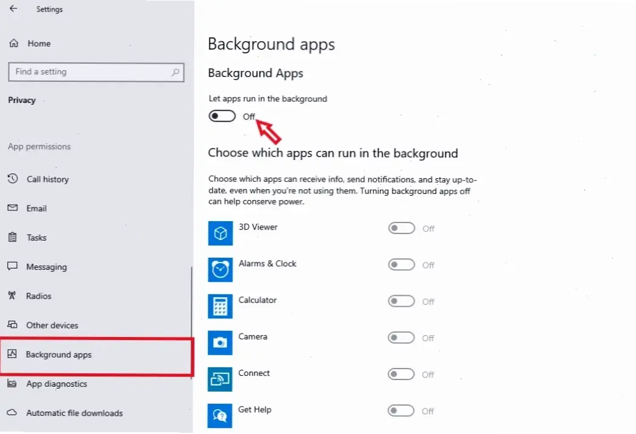Click the search magnifier icon
This screenshot has width=636, height=434.
point(176,72)
